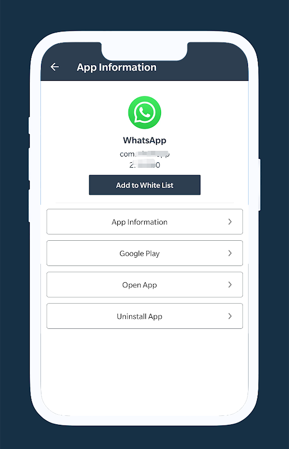Click the WhatsApp app name text
The image size is (289, 449).
tap(145, 140)
